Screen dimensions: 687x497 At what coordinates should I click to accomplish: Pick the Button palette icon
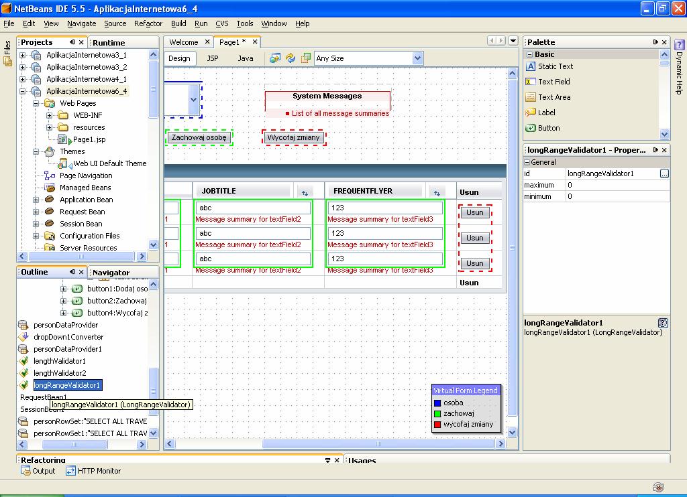(x=531, y=128)
